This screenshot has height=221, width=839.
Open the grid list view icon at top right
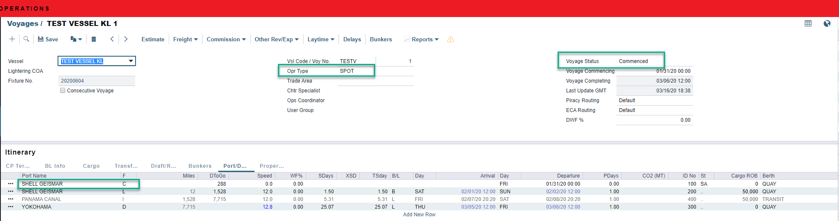[808, 24]
